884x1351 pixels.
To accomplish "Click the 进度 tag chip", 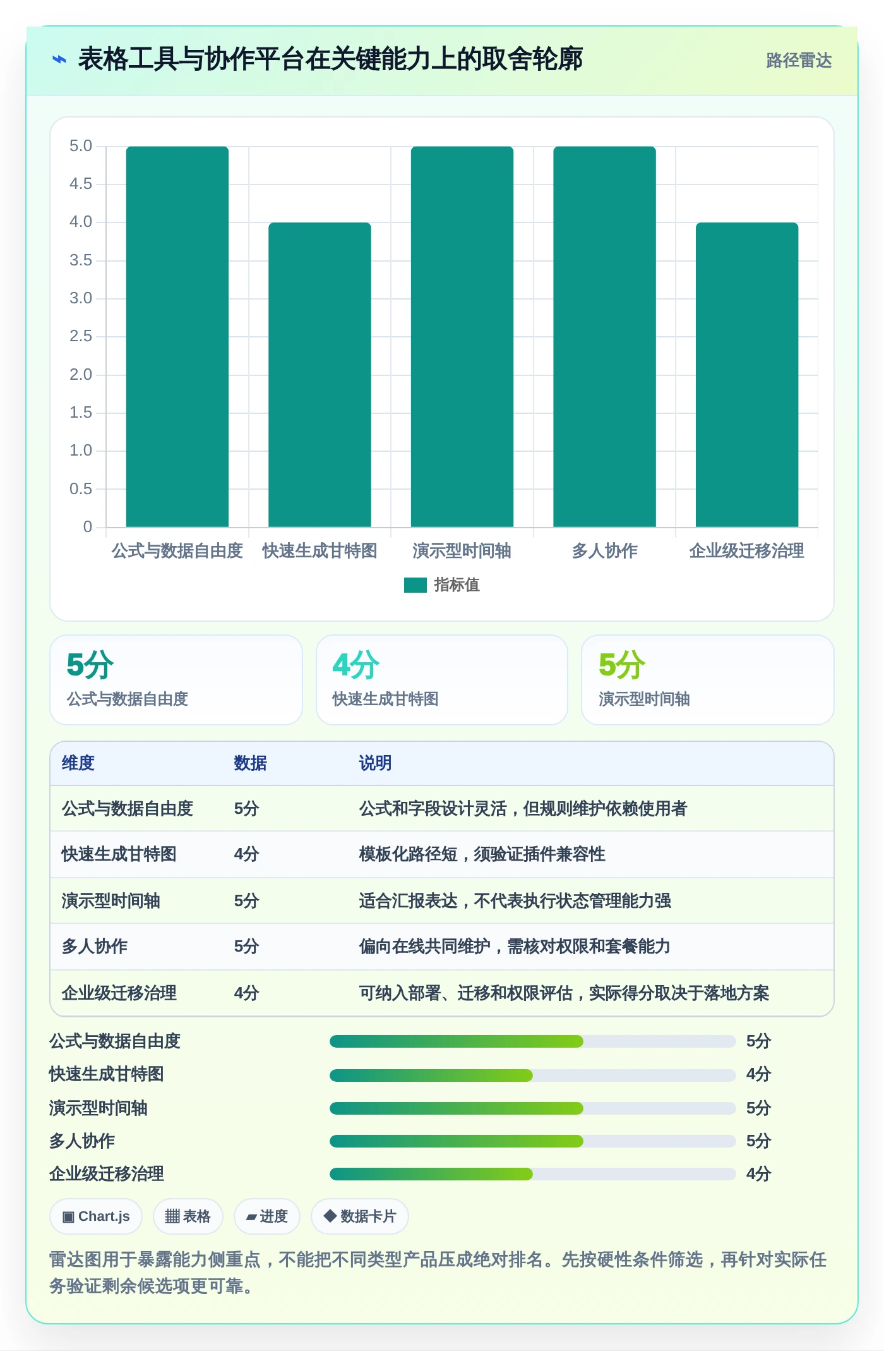I will click(x=267, y=1216).
